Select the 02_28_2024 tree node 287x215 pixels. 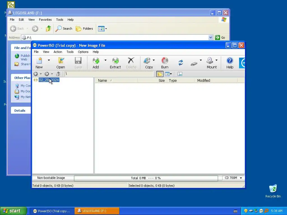[49, 80]
